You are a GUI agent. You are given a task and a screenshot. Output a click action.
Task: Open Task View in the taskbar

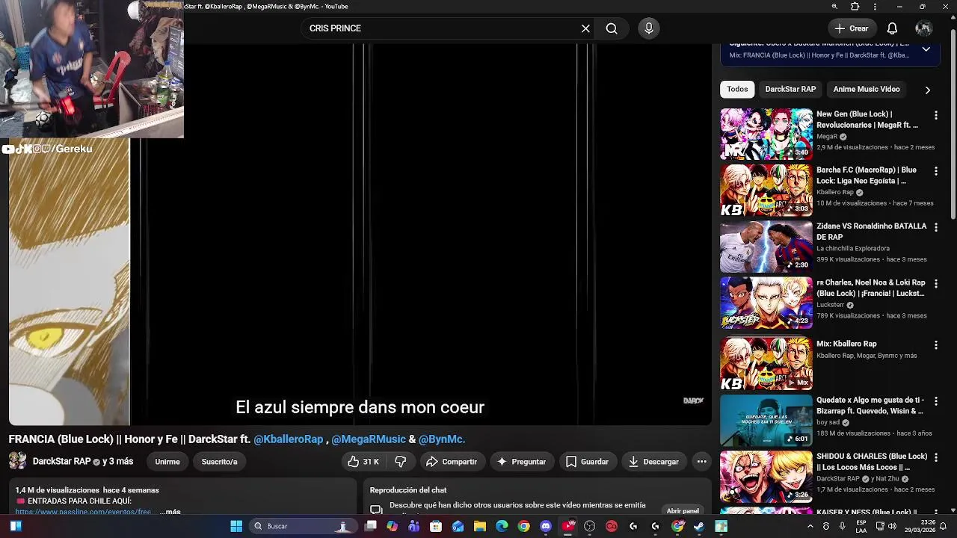[x=370, y=526]
